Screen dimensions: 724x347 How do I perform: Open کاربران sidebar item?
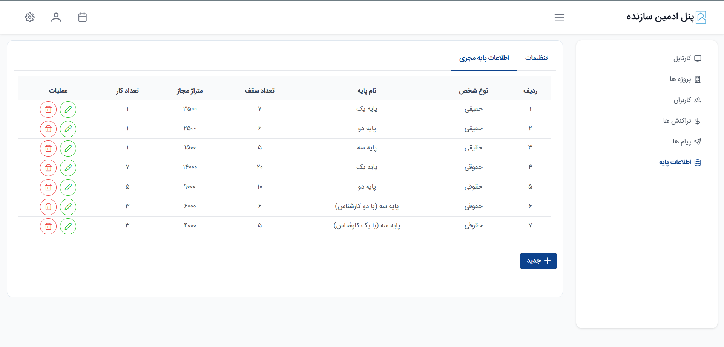(x=687, y=100)
